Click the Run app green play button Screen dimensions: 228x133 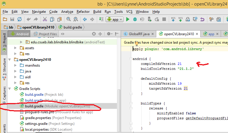click(x=128, y=19)
